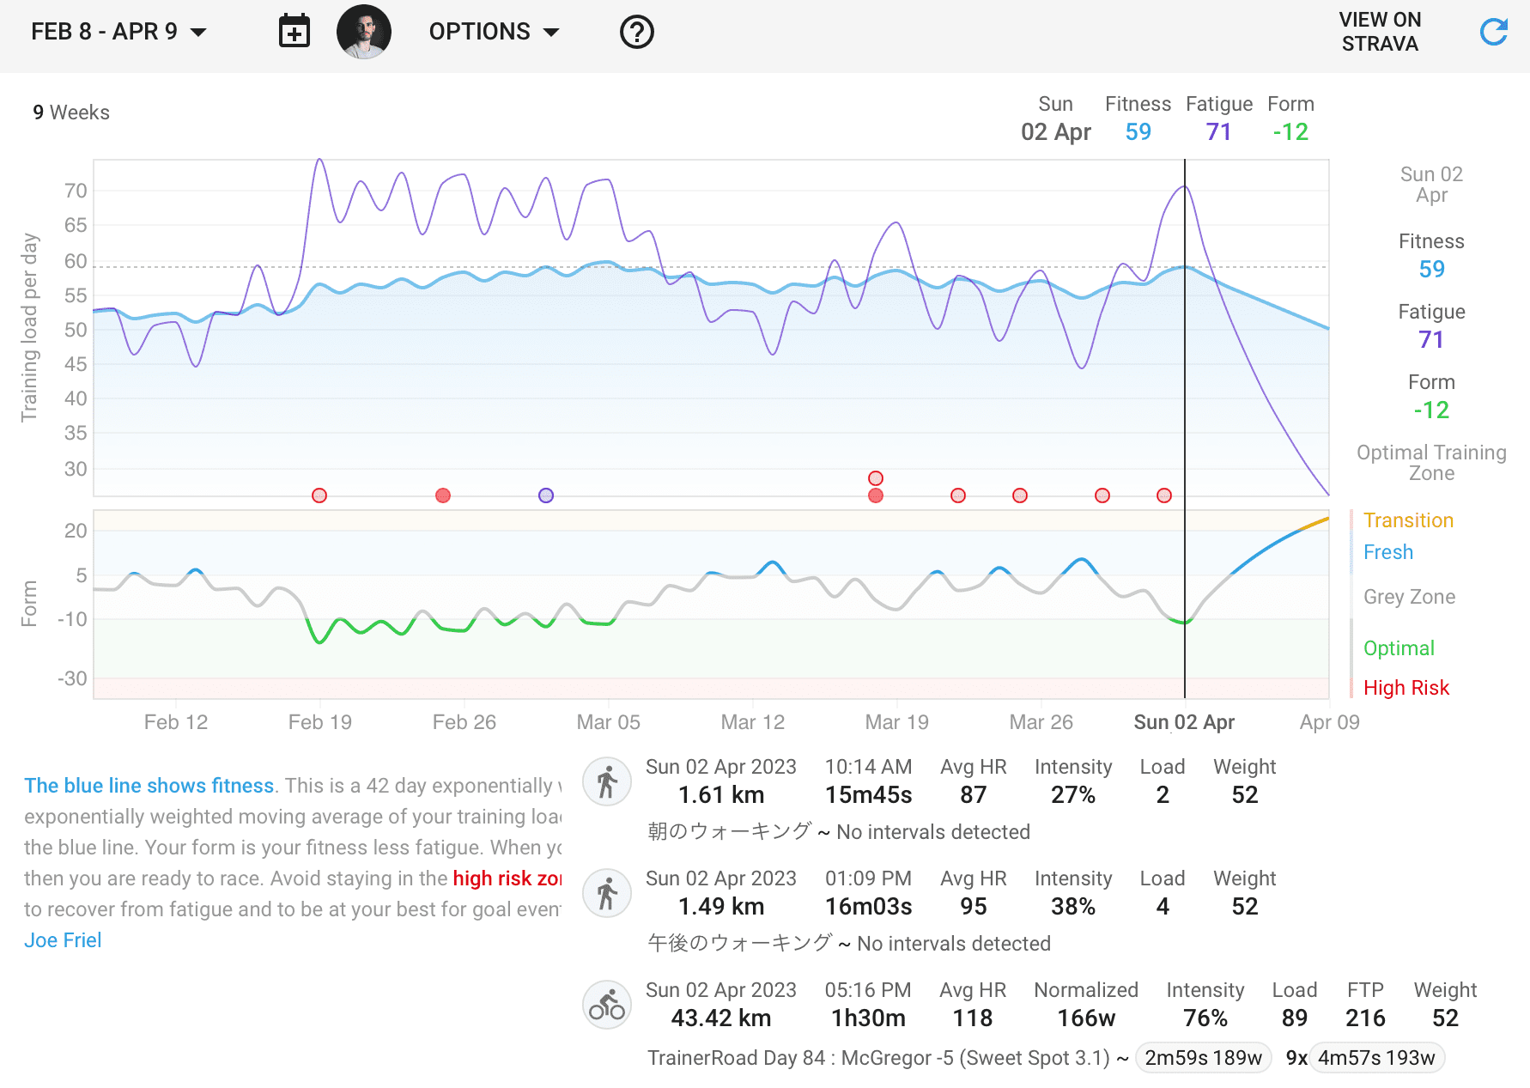The image size is (1530, 1088).
Task: Open the help question mark icon
Action: point(636,32)
